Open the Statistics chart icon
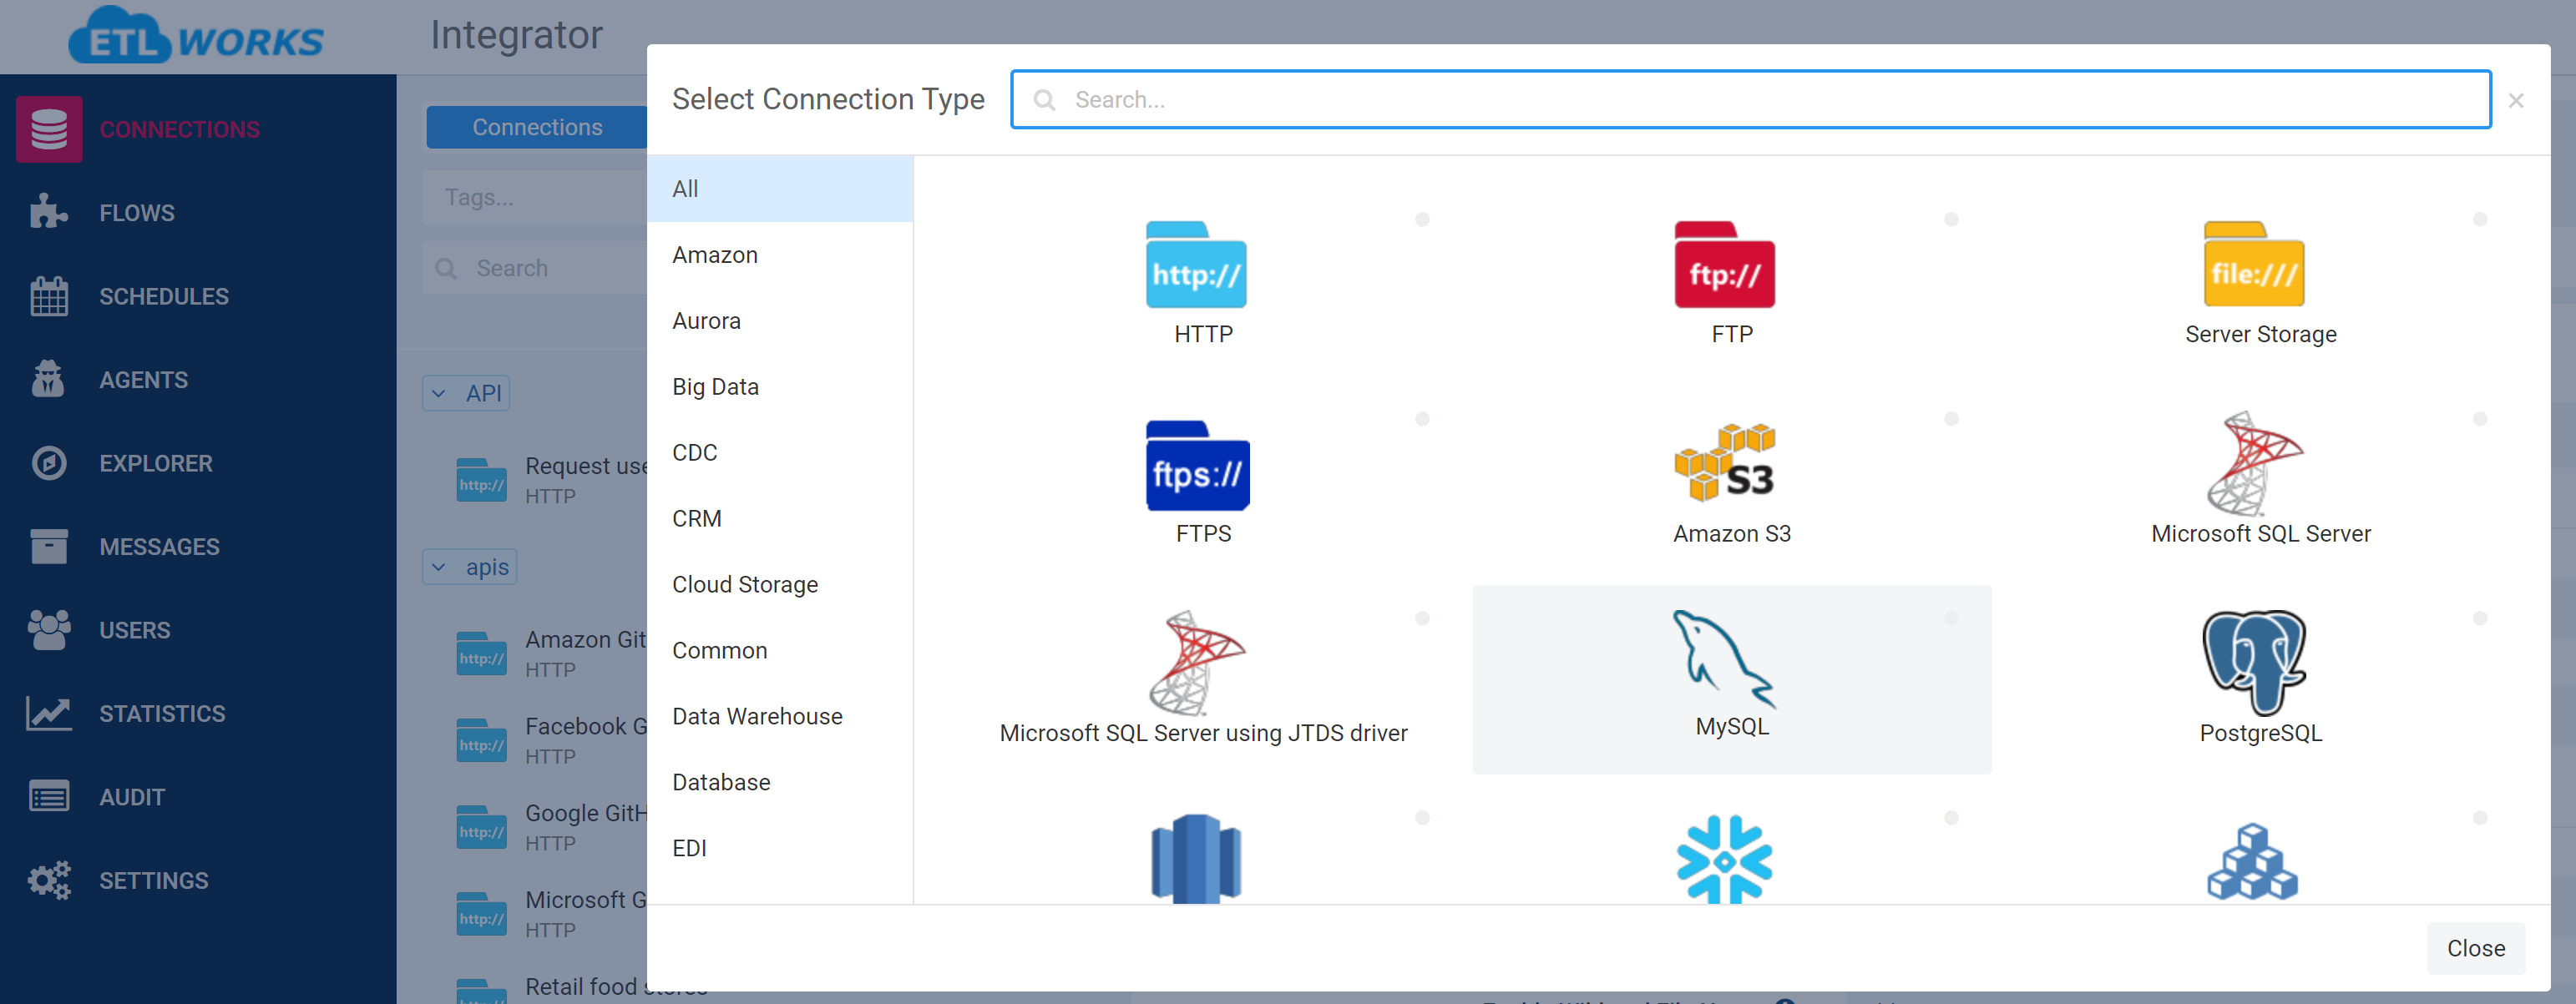2576x1004 pixels. coord(48,714)
